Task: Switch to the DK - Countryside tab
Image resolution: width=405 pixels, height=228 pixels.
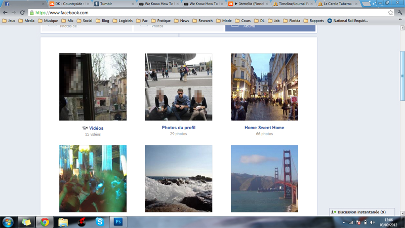Action: point(69,4)
